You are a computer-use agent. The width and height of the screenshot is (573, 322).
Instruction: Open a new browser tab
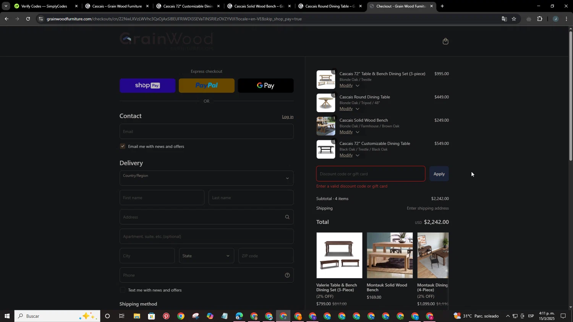coord(442,6)
